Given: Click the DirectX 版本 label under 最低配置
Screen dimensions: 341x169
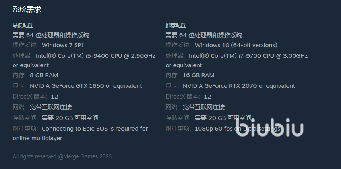Looking at the screenshot, I should 30,97.
